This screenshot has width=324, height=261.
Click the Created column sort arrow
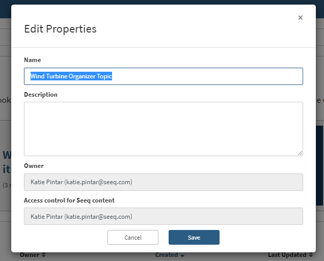pyautogui.click(x=182, y=255)
